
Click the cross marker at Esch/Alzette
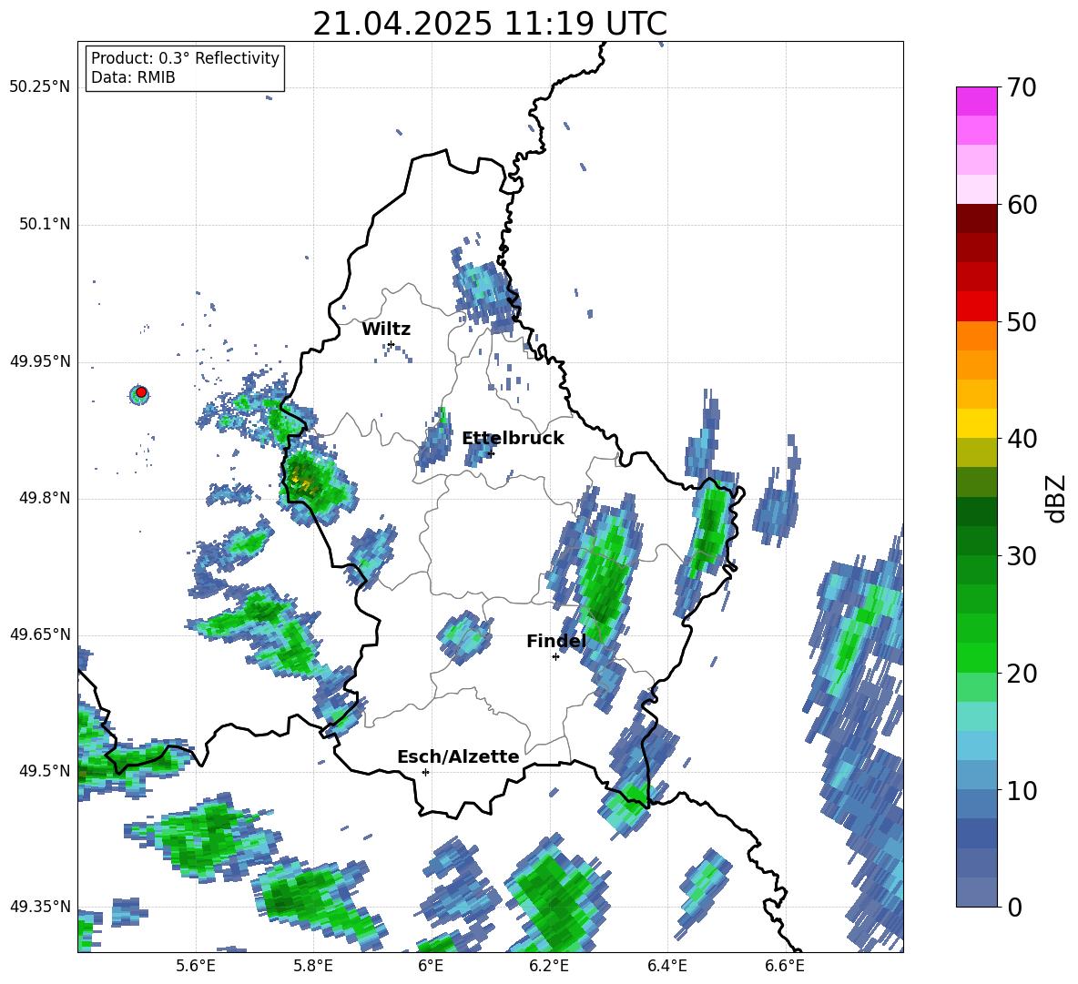(425, 772)
